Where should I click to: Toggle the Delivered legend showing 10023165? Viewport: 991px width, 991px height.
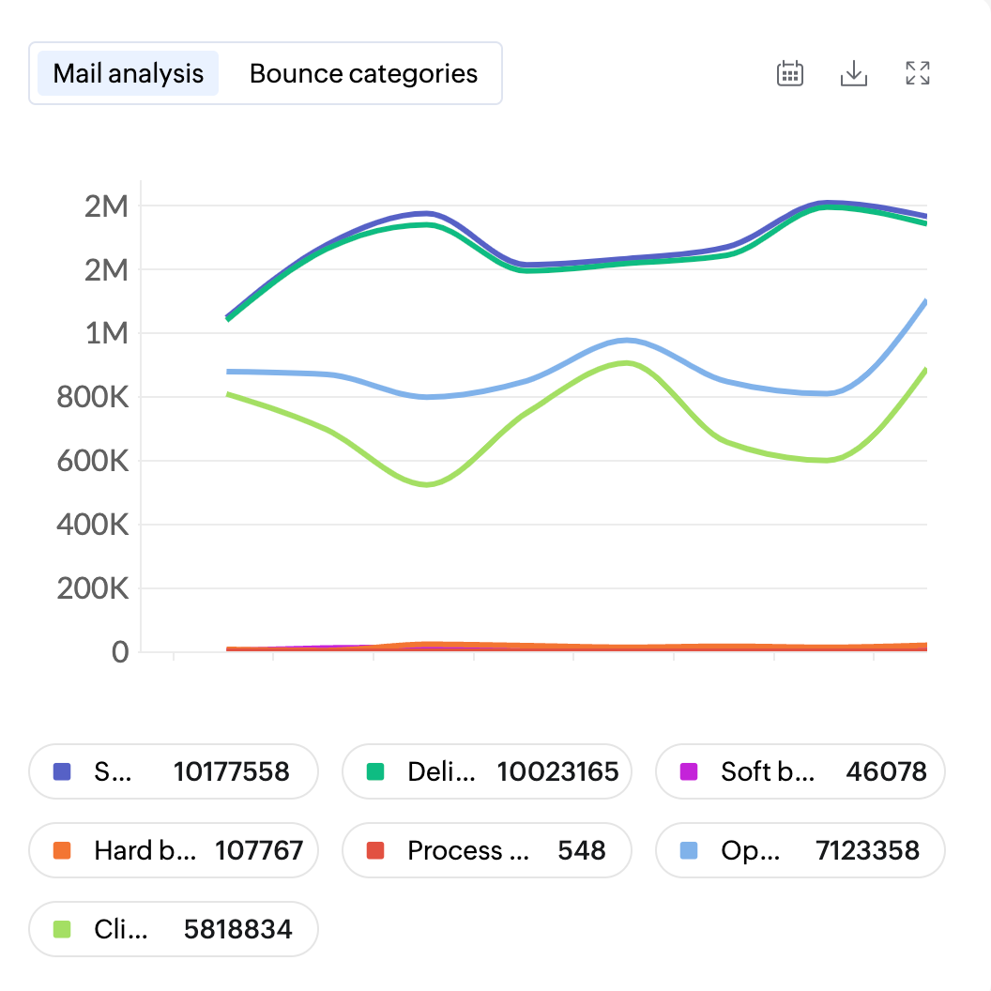tap(487, 771)
